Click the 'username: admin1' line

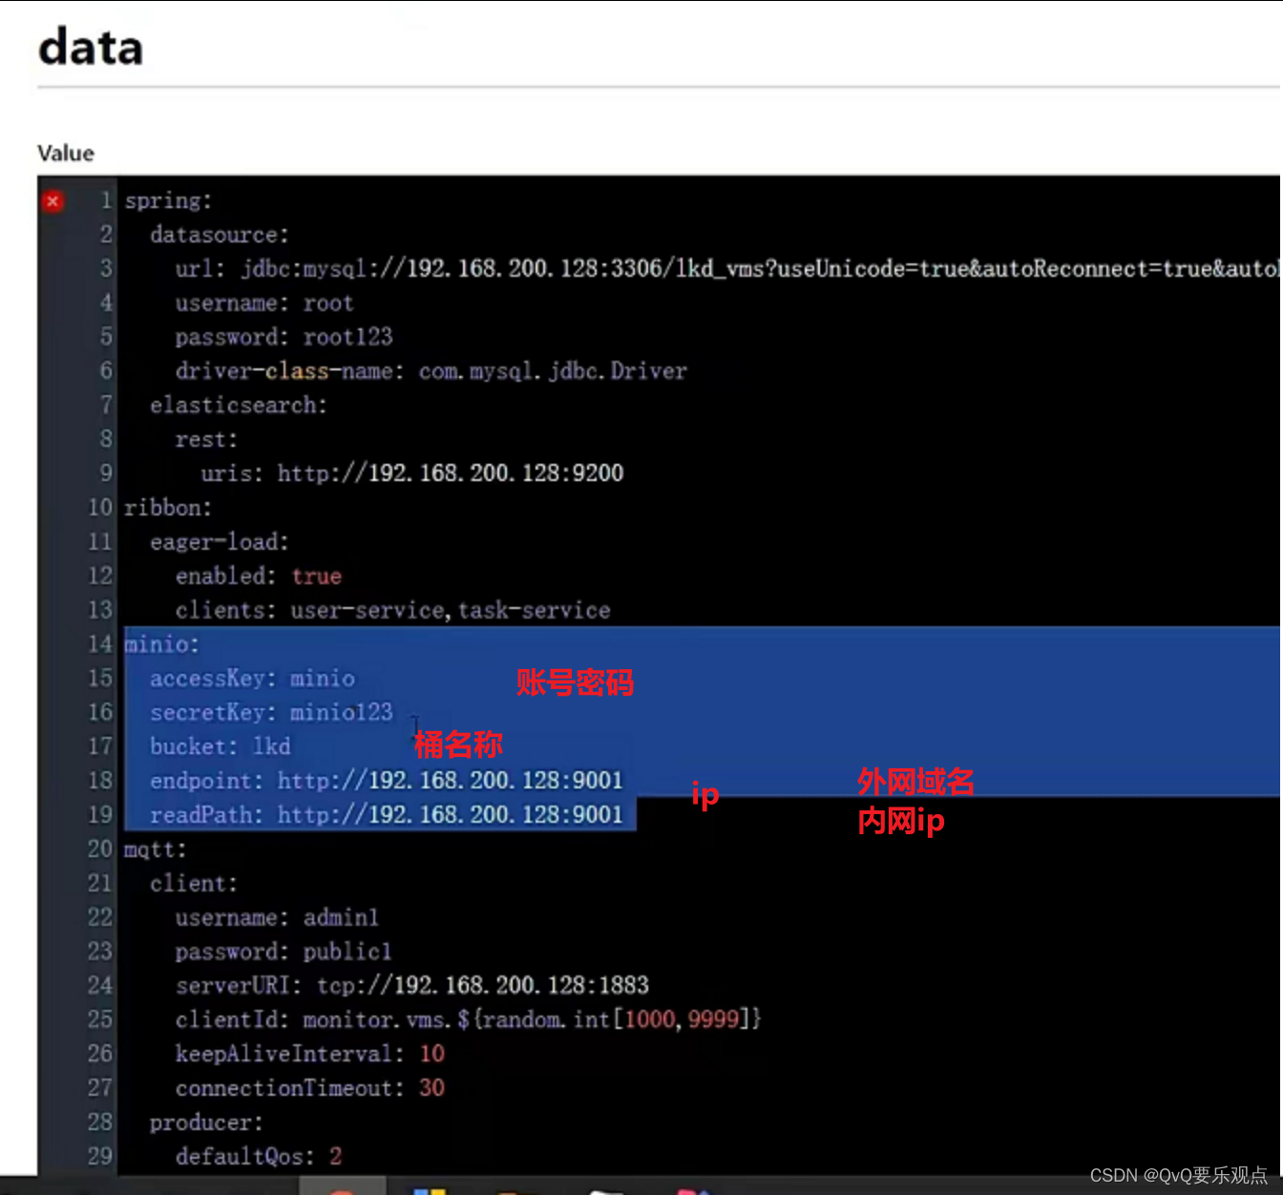277,918
